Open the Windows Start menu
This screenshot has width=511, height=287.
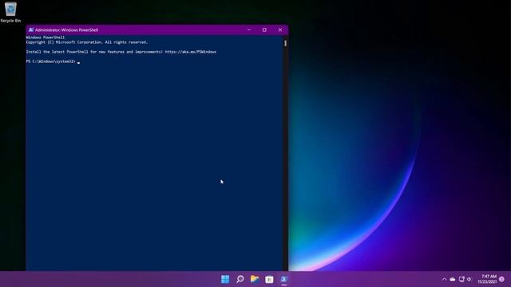[225, 279]
